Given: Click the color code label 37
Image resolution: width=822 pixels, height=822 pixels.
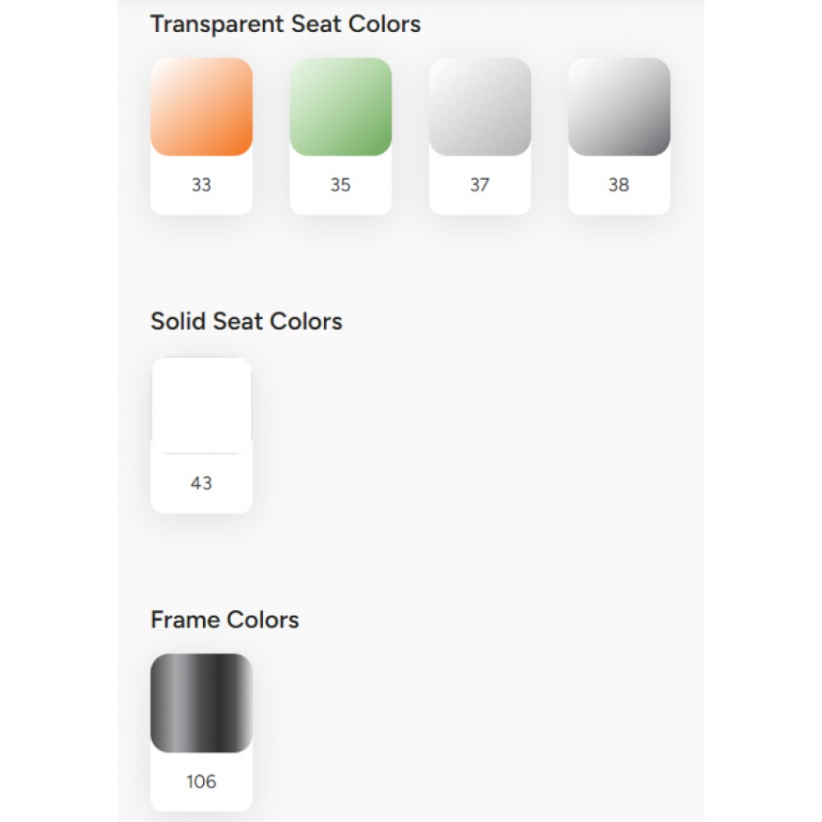Looking at the screenshot, I should coord(480,185).
